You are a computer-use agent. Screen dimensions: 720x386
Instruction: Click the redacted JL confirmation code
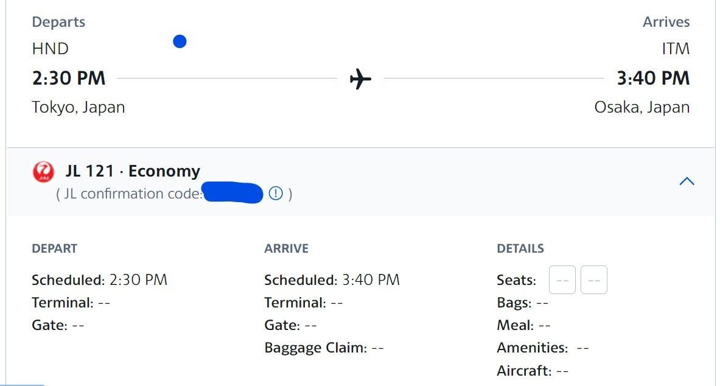click(232, 194)
